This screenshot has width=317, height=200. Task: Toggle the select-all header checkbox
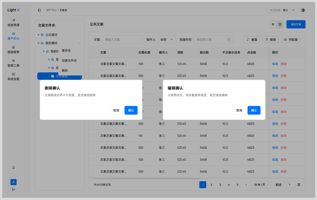point(93,52)
